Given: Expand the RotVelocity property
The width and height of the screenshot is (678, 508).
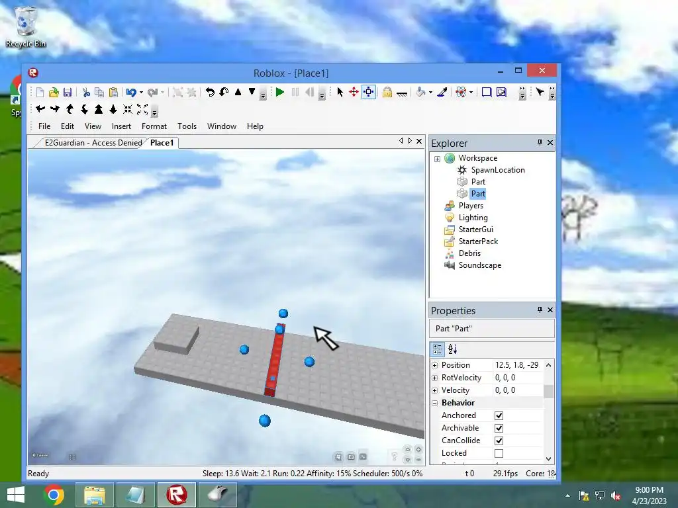Looking at the screenshot, I should [x=434, y=378].
